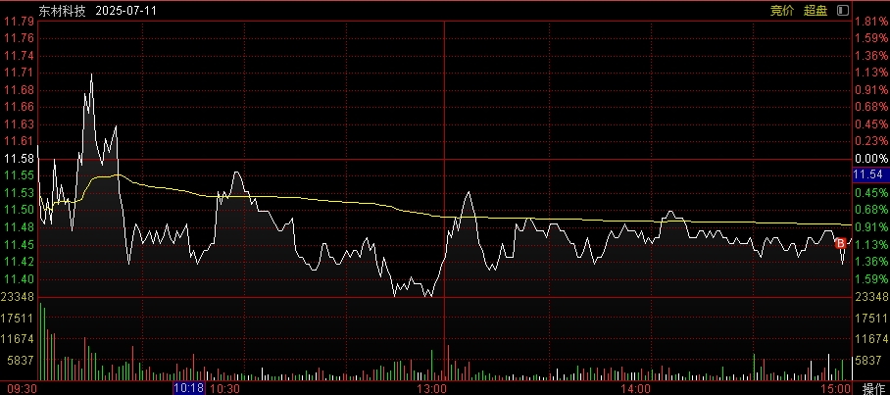Click the 11.58 previous close price label

tap(19, 159)
